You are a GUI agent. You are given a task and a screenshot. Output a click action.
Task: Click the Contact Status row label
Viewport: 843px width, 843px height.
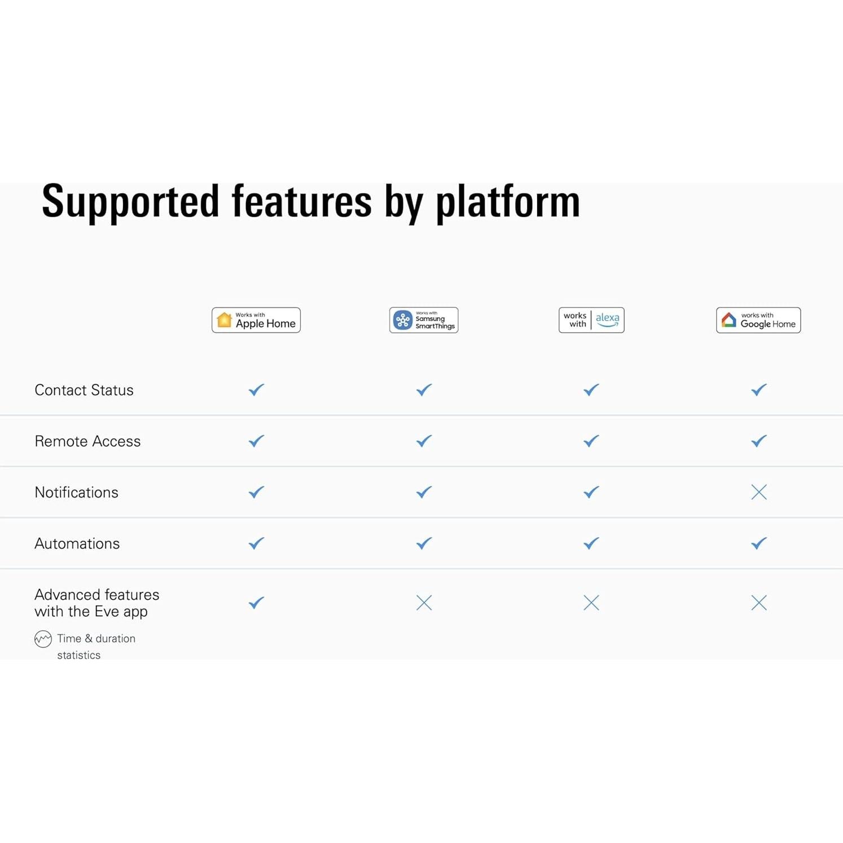[84, 390]
